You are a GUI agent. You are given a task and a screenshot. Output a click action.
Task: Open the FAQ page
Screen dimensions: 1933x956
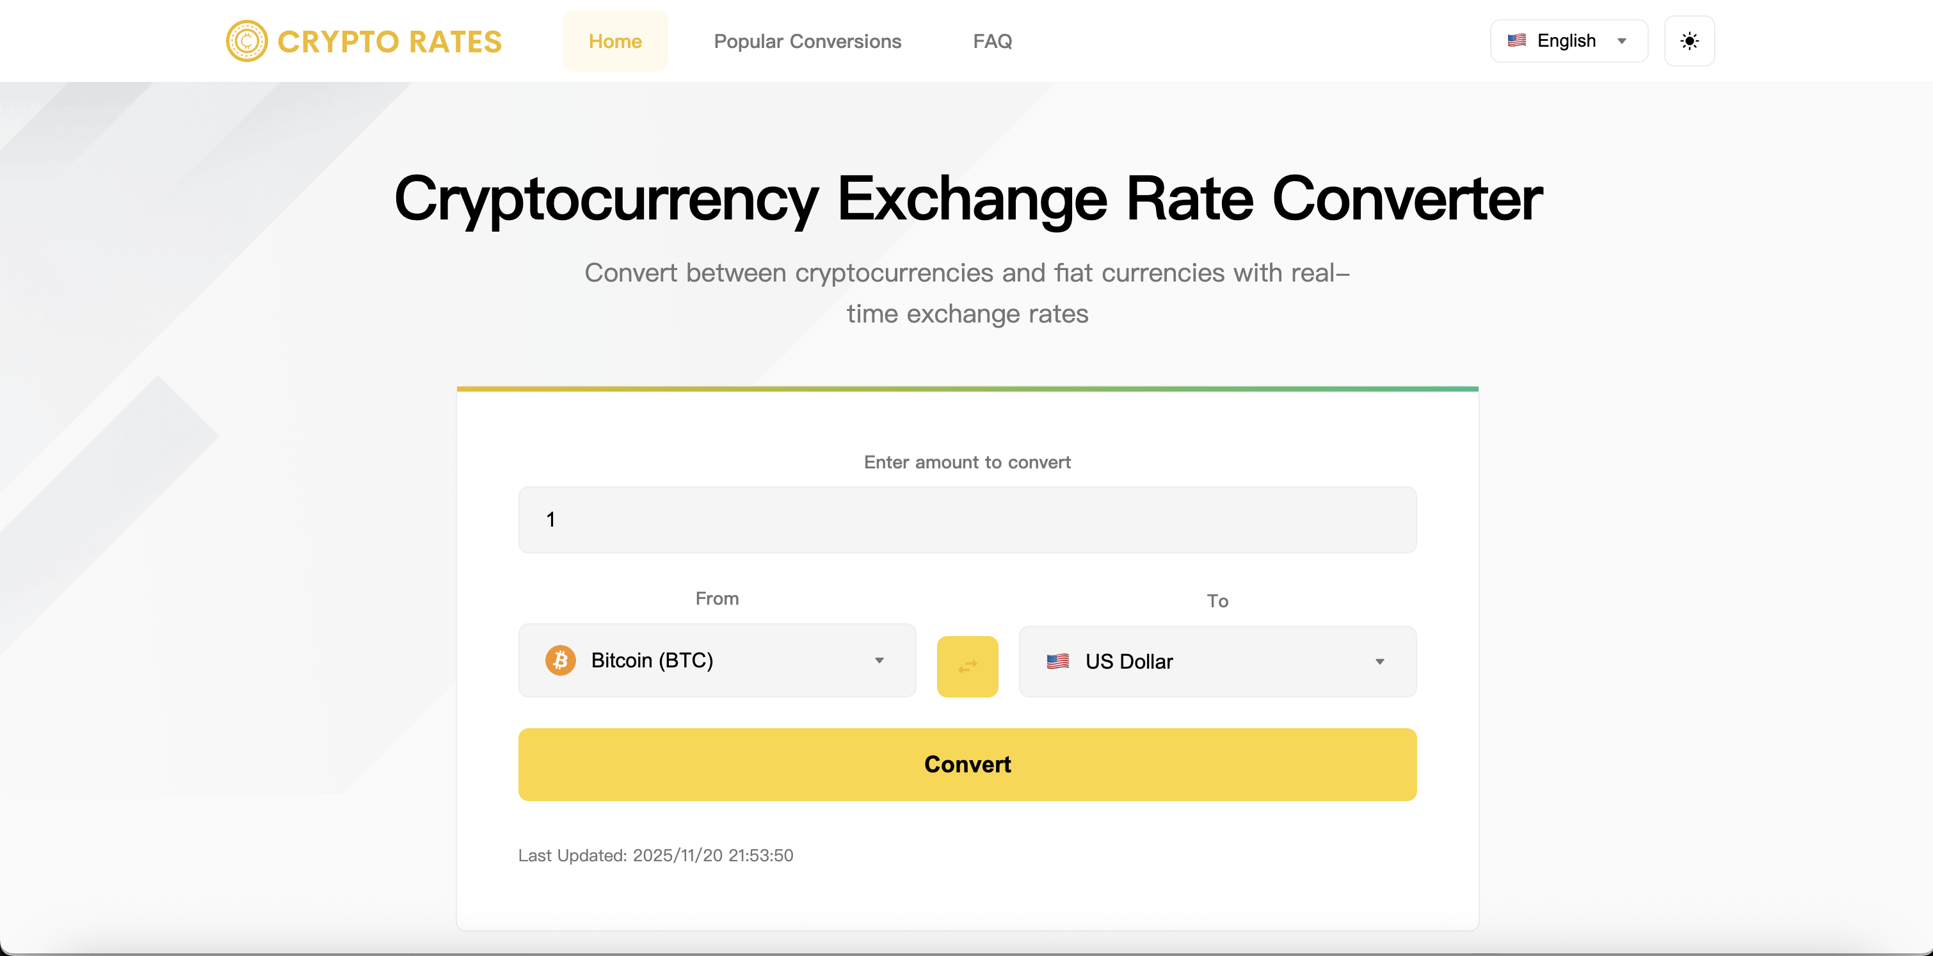click(x=993, y=41)
